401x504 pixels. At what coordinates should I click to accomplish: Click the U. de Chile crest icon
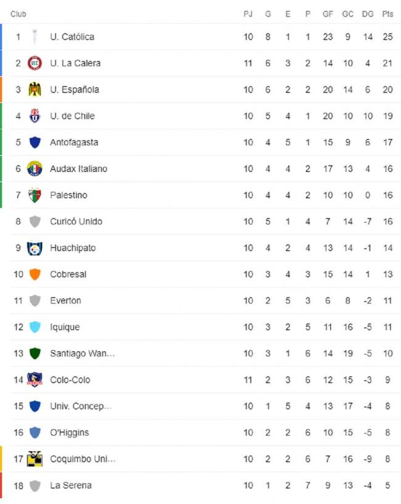35,116
